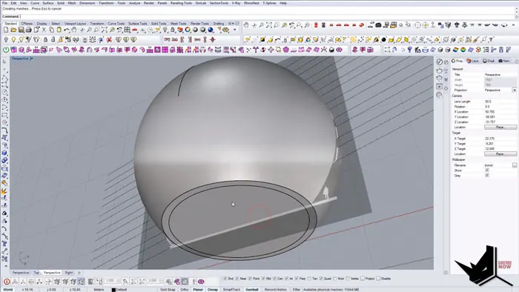Click the green power icon in magenta toolbar

point(6,50)
